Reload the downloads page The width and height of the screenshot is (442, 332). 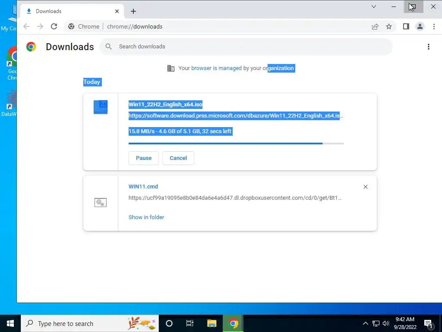(54, 26)
